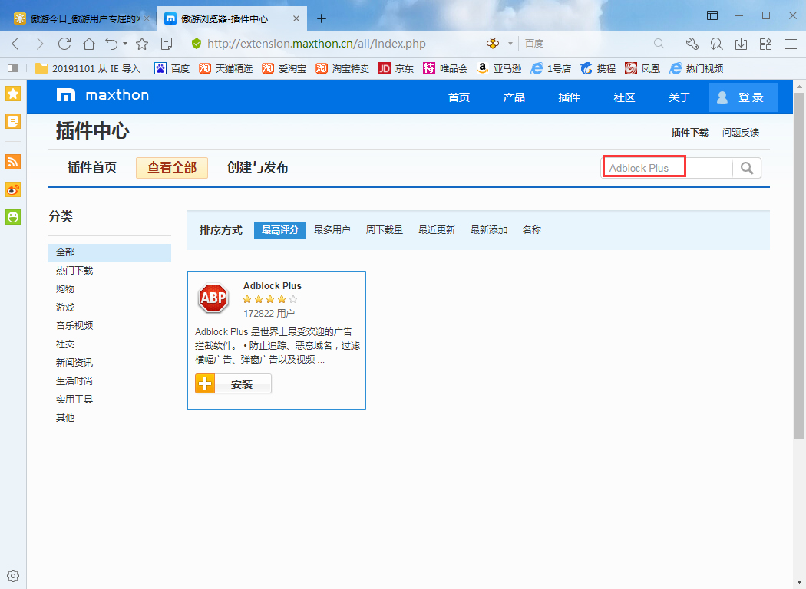
Task: Open the 问题反馈 feedback link
Action: [x=742, y=132]
